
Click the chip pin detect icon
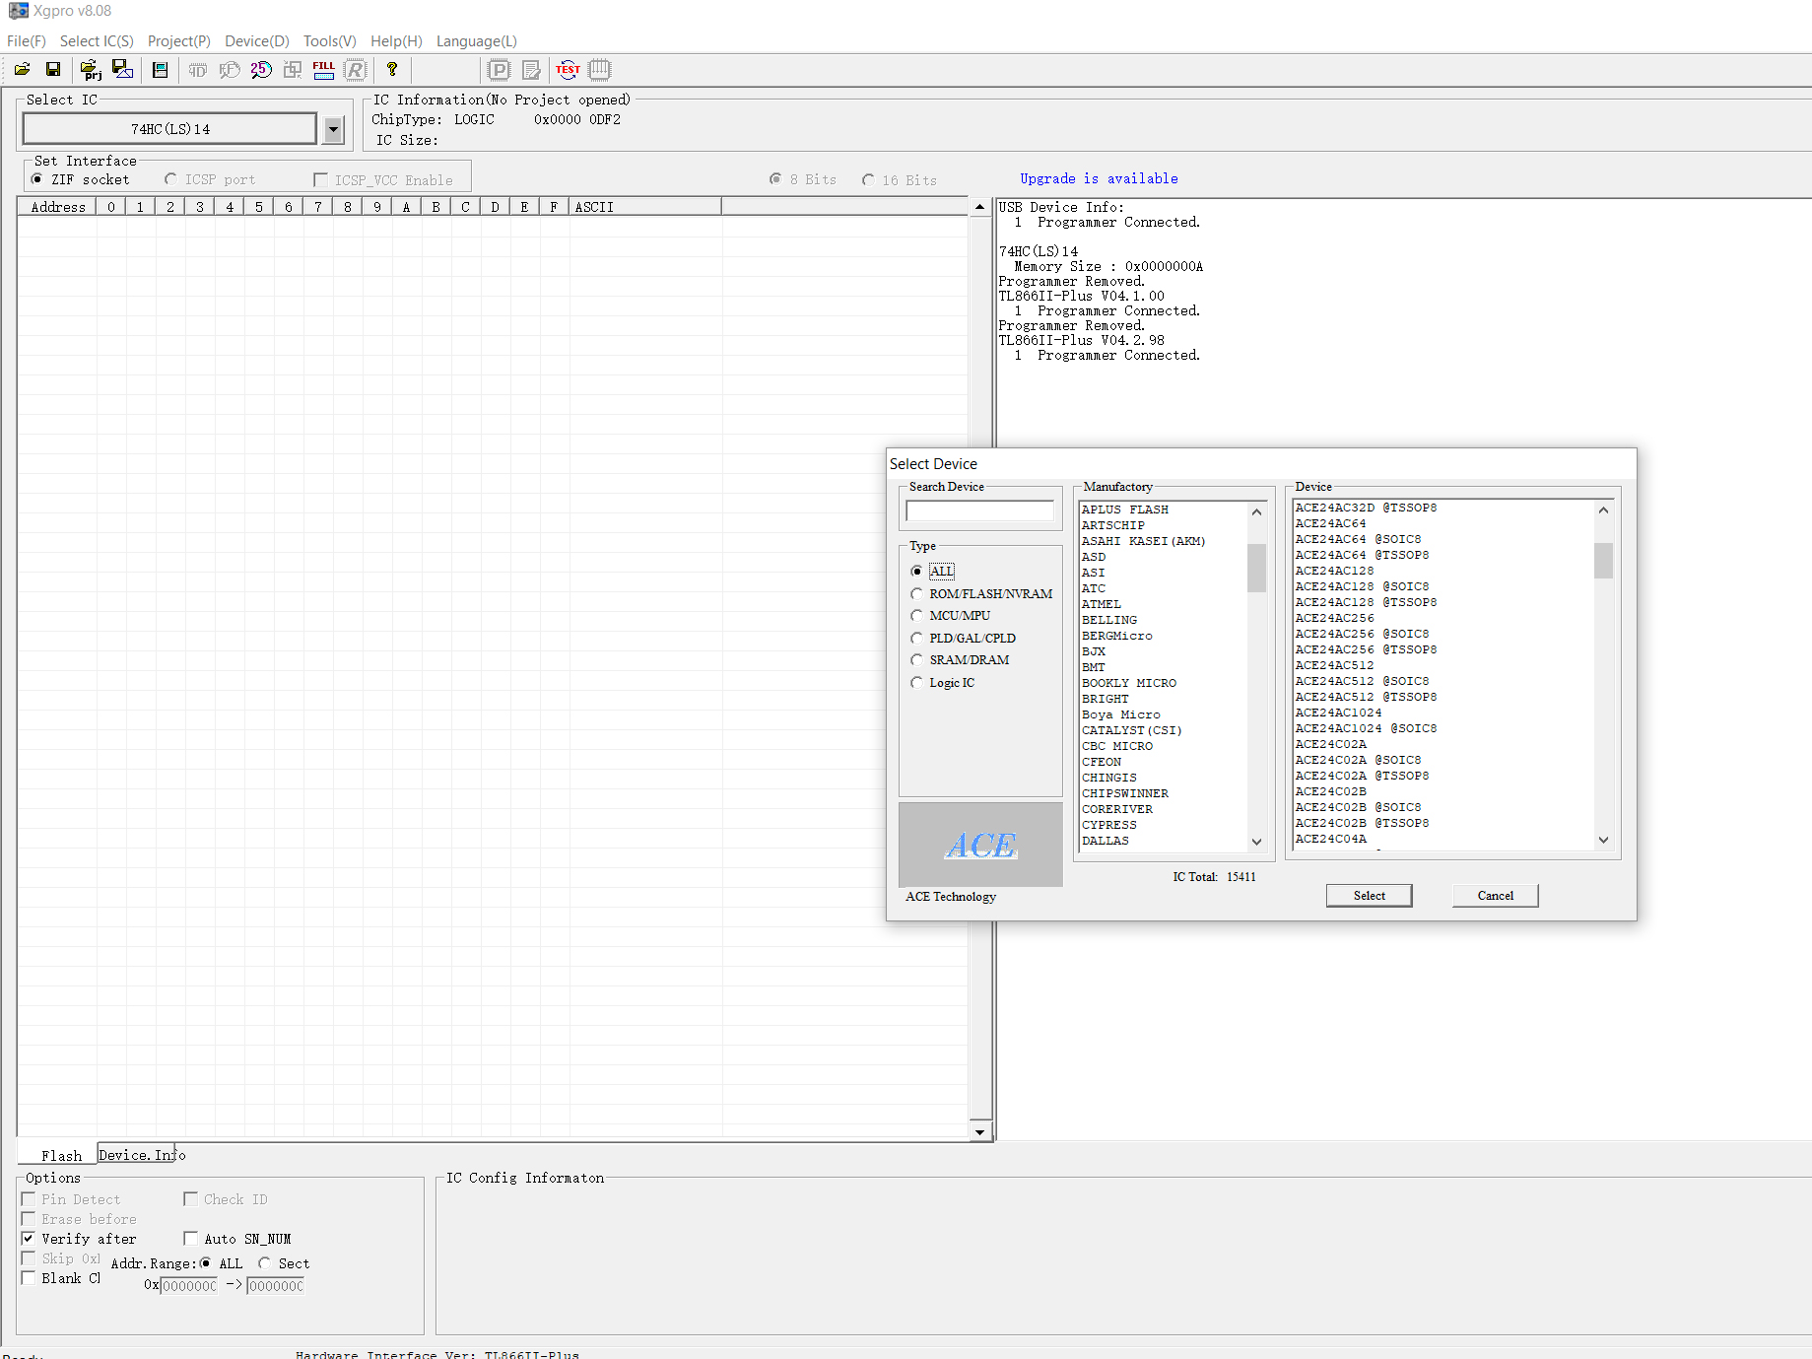click(599, 70)
